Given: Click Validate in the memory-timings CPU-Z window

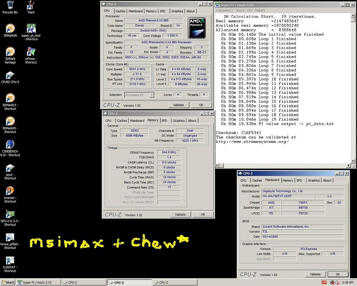Looking at the screenshot, I should (180, 214).
